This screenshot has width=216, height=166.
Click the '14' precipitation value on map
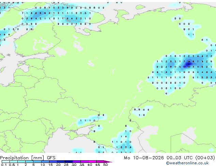point(189,62)
